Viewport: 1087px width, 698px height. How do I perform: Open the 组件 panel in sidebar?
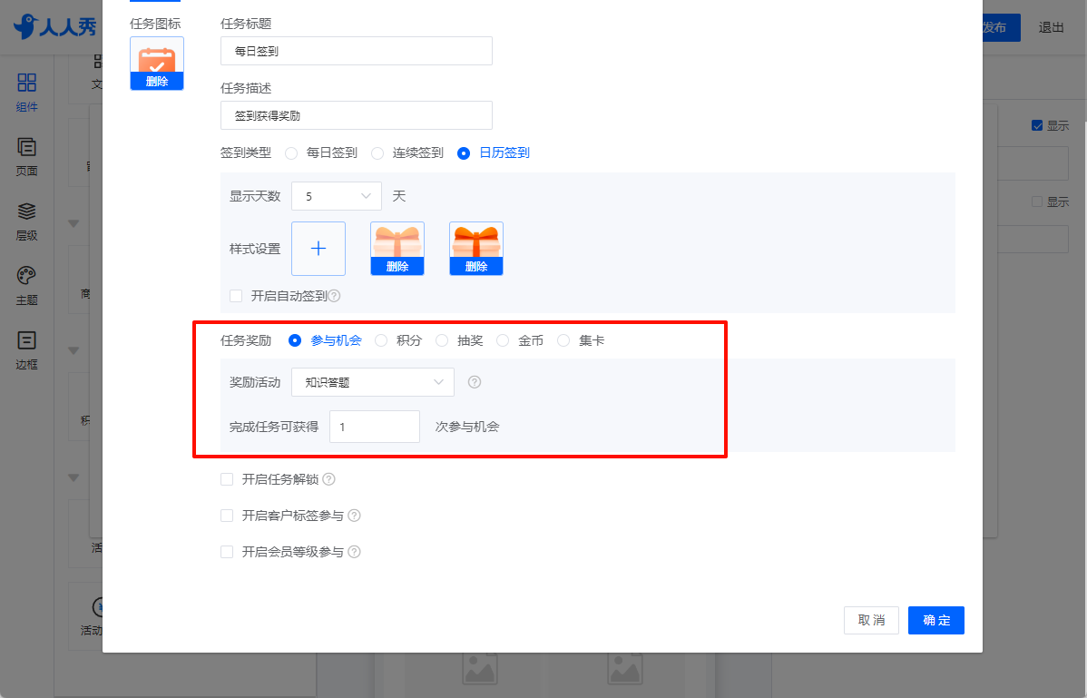(26, 93)
